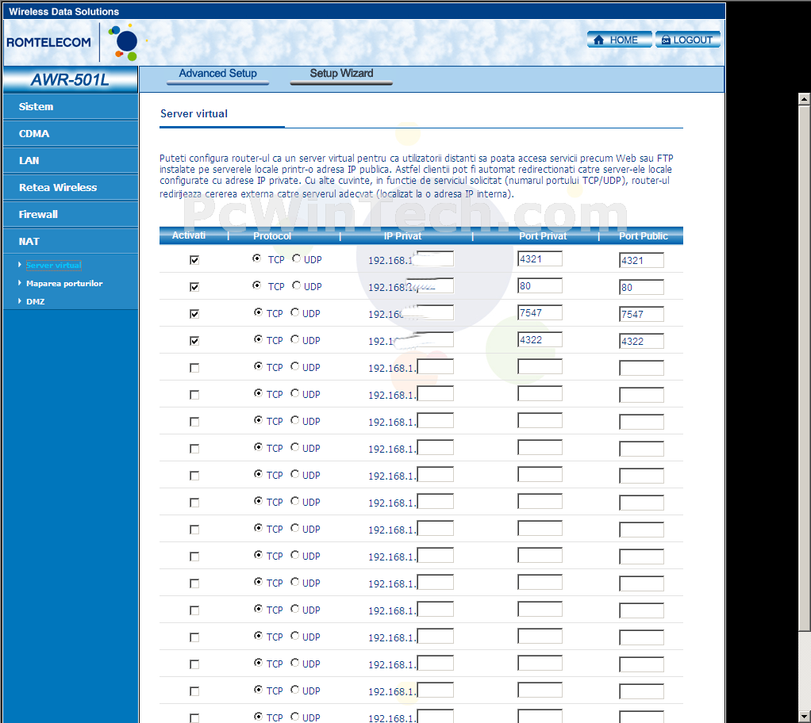Click the HOME button
The width and height of the screenshot is (811, 723).
pos(619,40)
